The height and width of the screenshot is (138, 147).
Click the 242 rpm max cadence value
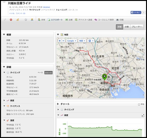(30, 114)
